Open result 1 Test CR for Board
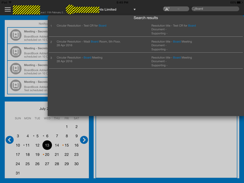This screenshot has width=244, height=183. tap(146, 29)
